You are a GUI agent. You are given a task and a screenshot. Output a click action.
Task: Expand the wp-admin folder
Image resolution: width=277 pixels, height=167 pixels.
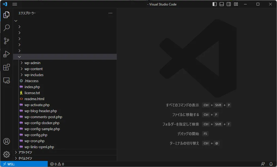[x=32, y=63]
